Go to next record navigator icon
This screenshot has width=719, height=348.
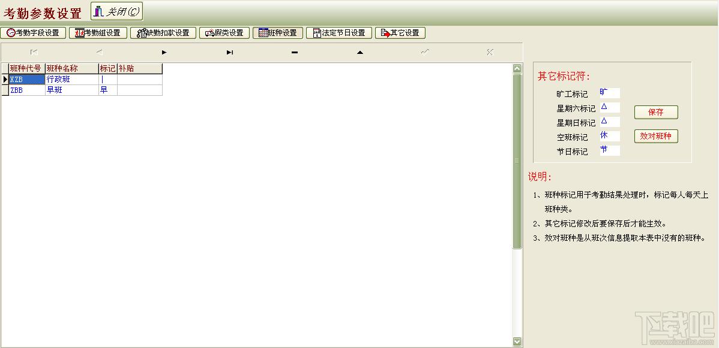164,52
